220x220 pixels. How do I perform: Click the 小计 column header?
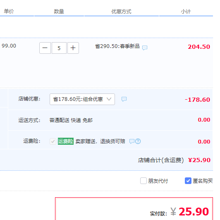[x=186, y=11]
